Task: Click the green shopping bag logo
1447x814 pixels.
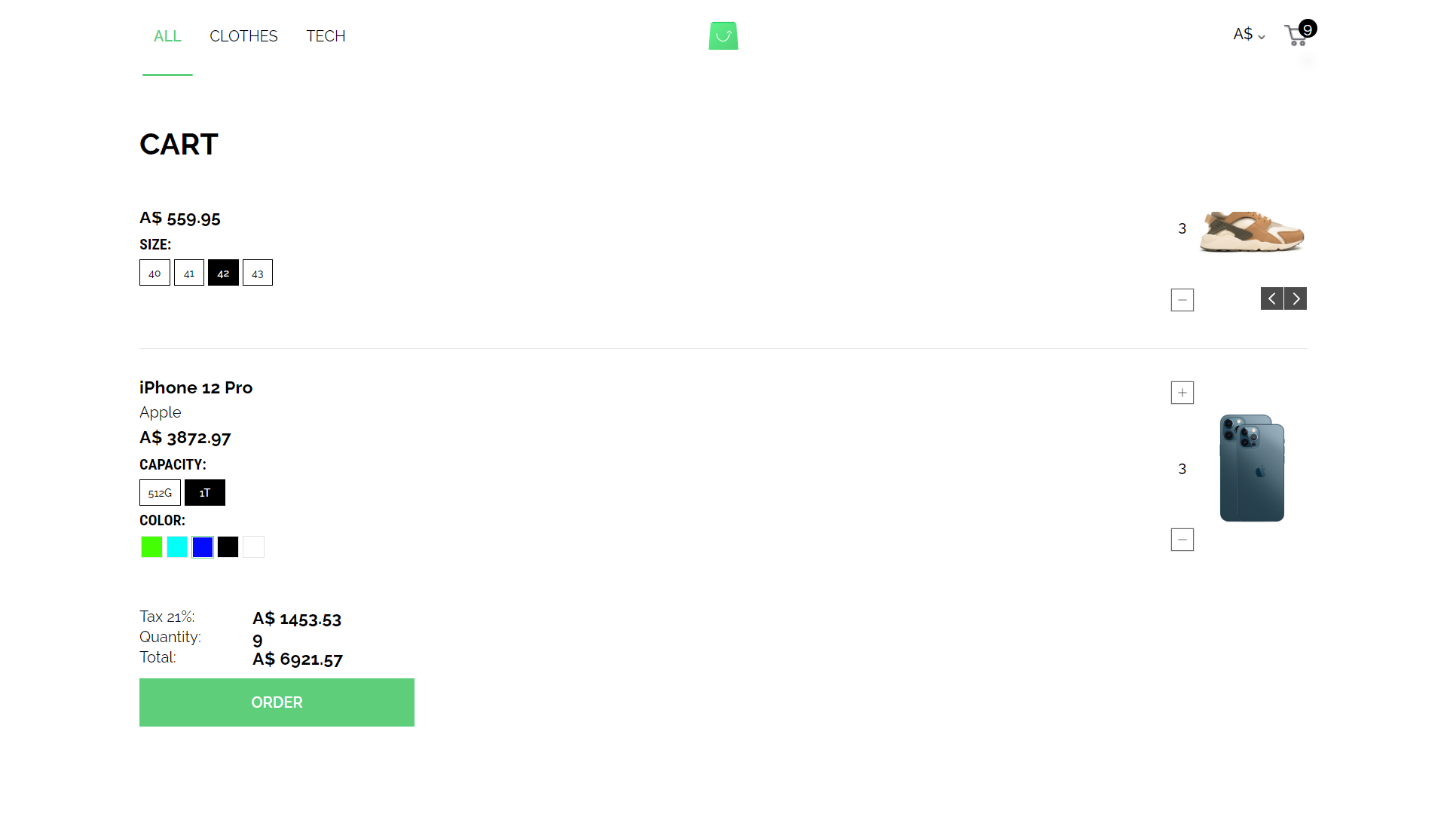Action: click(x=723, y=35)
